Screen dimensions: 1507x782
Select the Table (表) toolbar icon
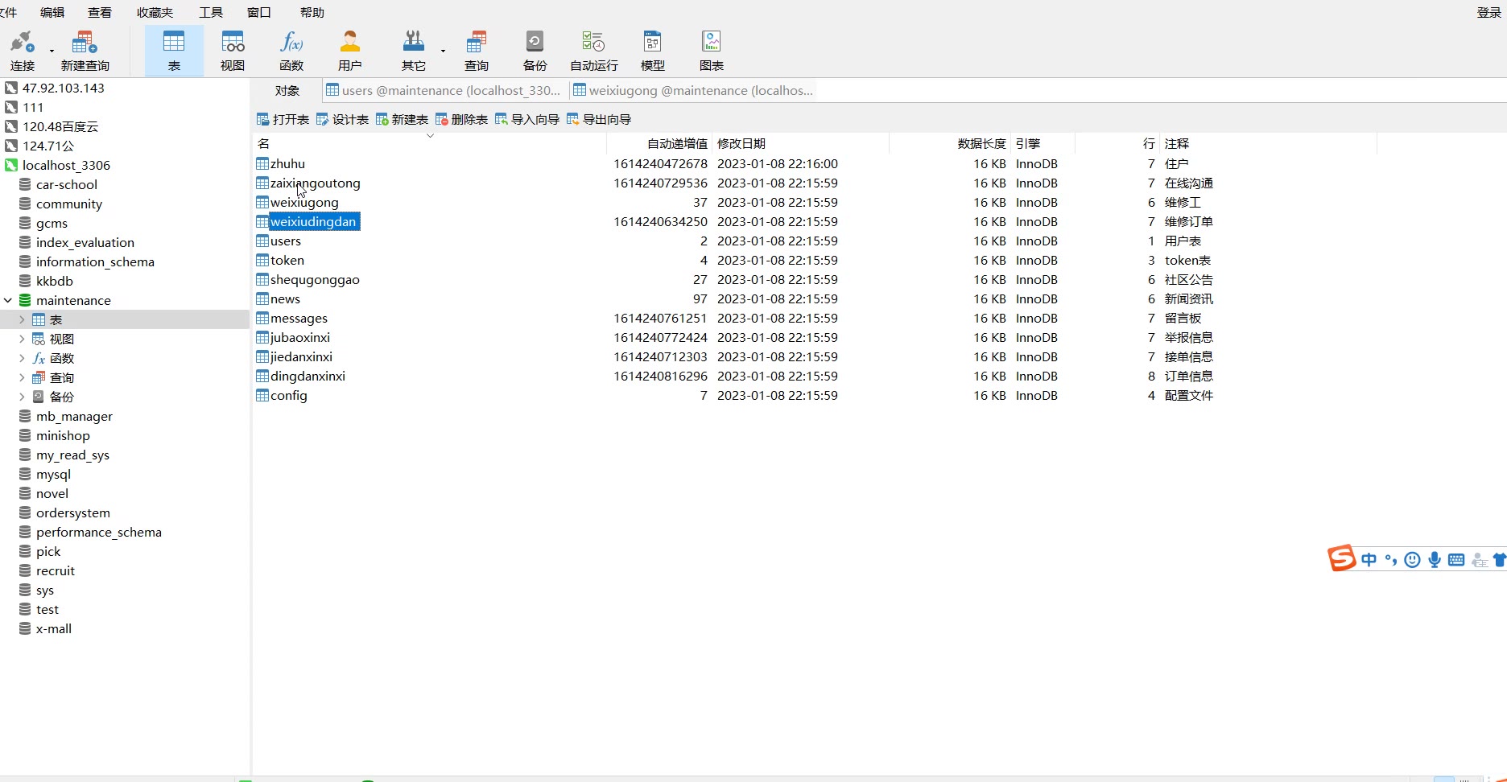(x=174, y=51)
